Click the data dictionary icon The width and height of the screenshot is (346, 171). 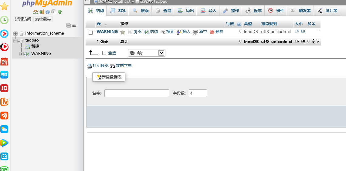[x=112, y=66]
